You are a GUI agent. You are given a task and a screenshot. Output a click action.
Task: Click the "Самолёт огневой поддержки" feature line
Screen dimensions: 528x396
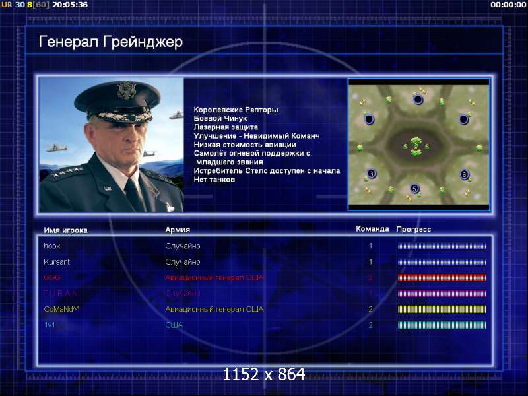(252, 158)
